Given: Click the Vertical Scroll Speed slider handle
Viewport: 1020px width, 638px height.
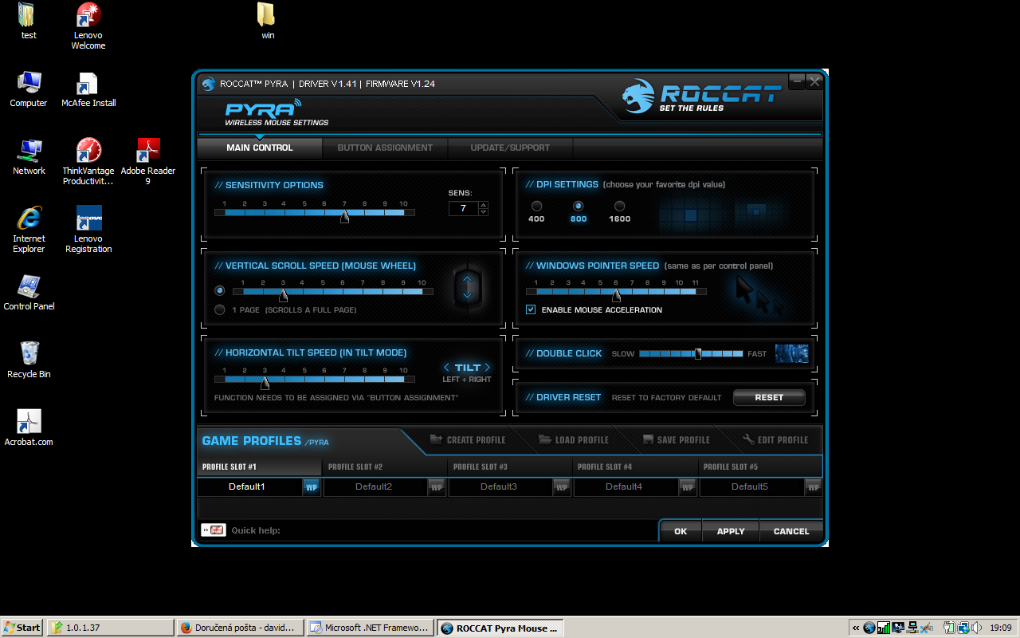Looking at the screenshot, I should point(283,294).
